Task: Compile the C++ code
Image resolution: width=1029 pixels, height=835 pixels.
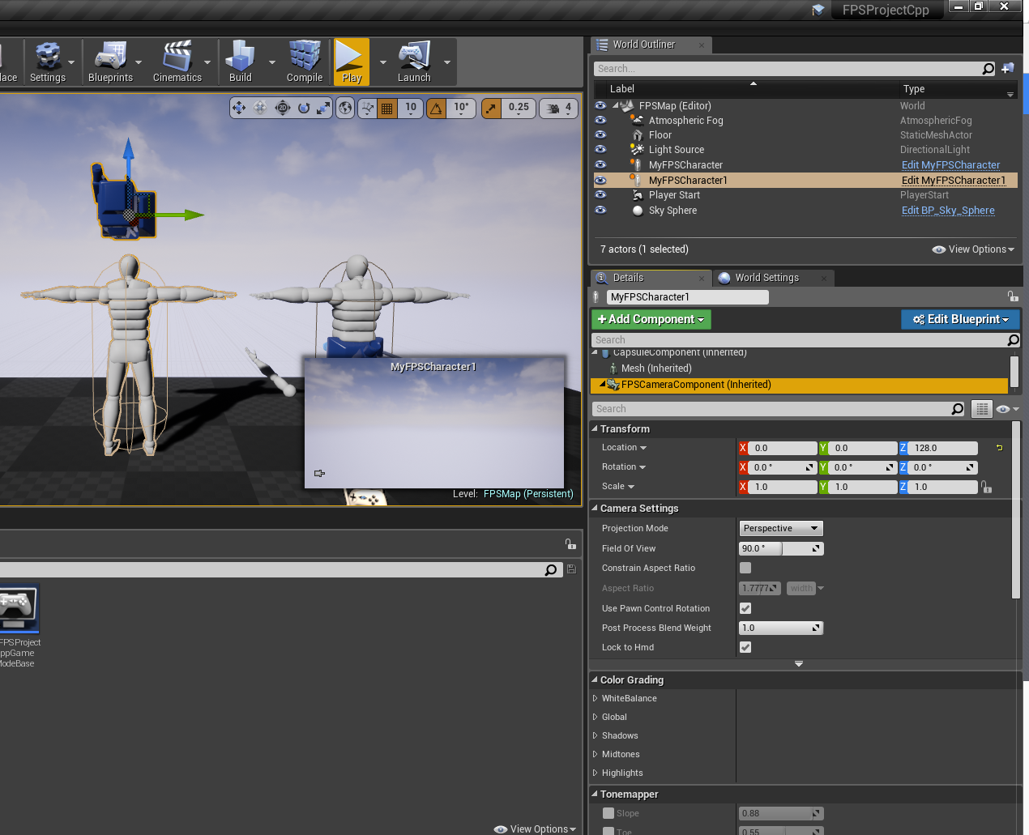Action: tap(305, 62)
